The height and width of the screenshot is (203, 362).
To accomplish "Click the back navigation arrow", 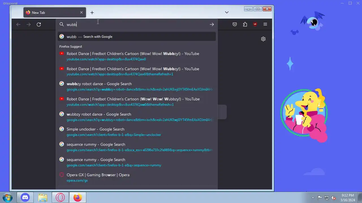I will coord(18,25).
